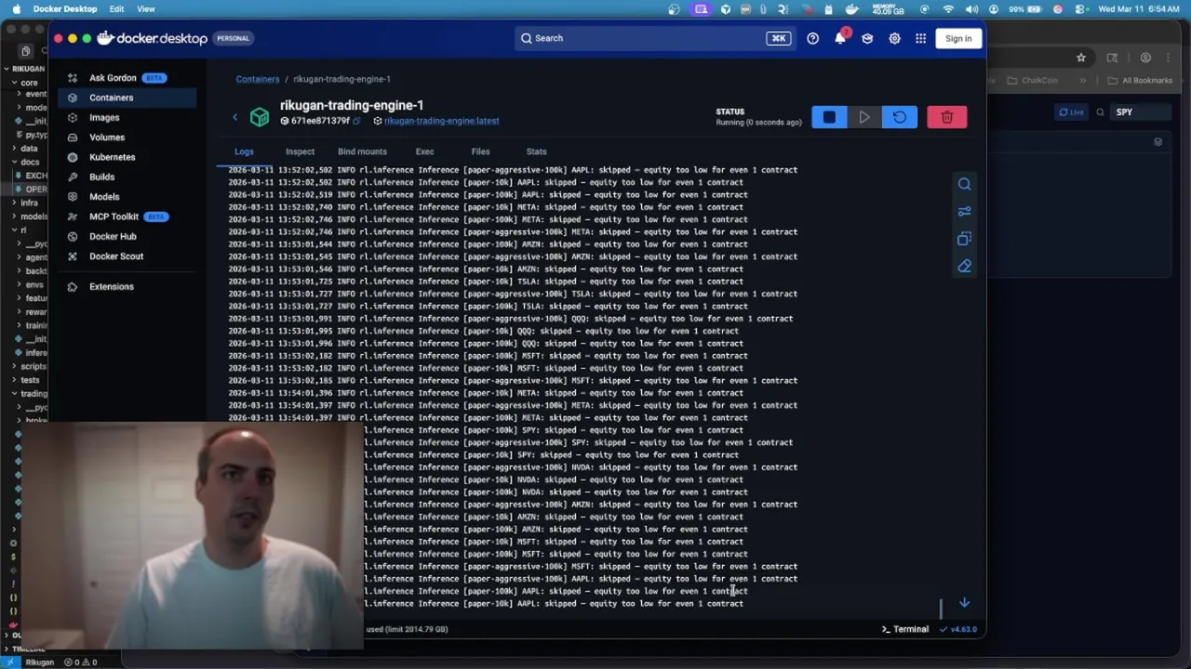
Task: Switch to the Logs tab
Action: (244, 151)
